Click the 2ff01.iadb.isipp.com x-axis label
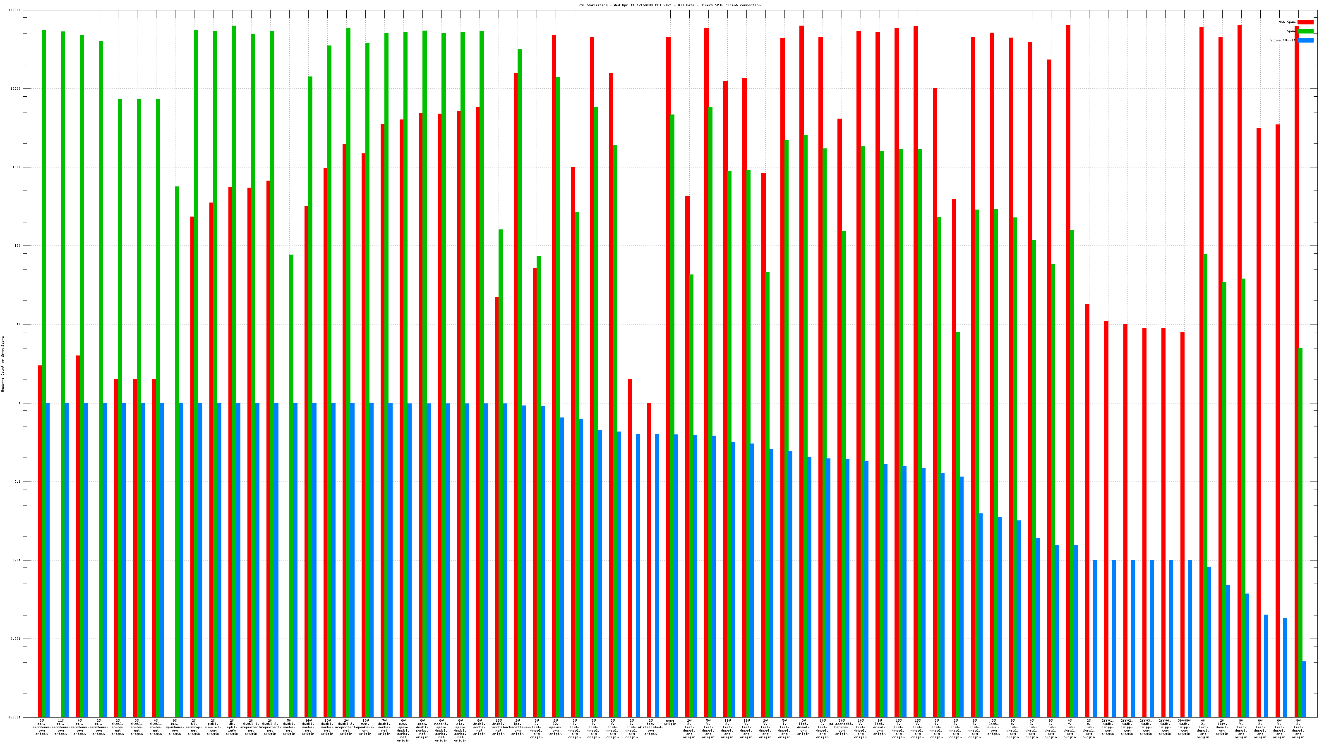The width and height of the screenshot is (1324, 744). [x=1108, y=727]
